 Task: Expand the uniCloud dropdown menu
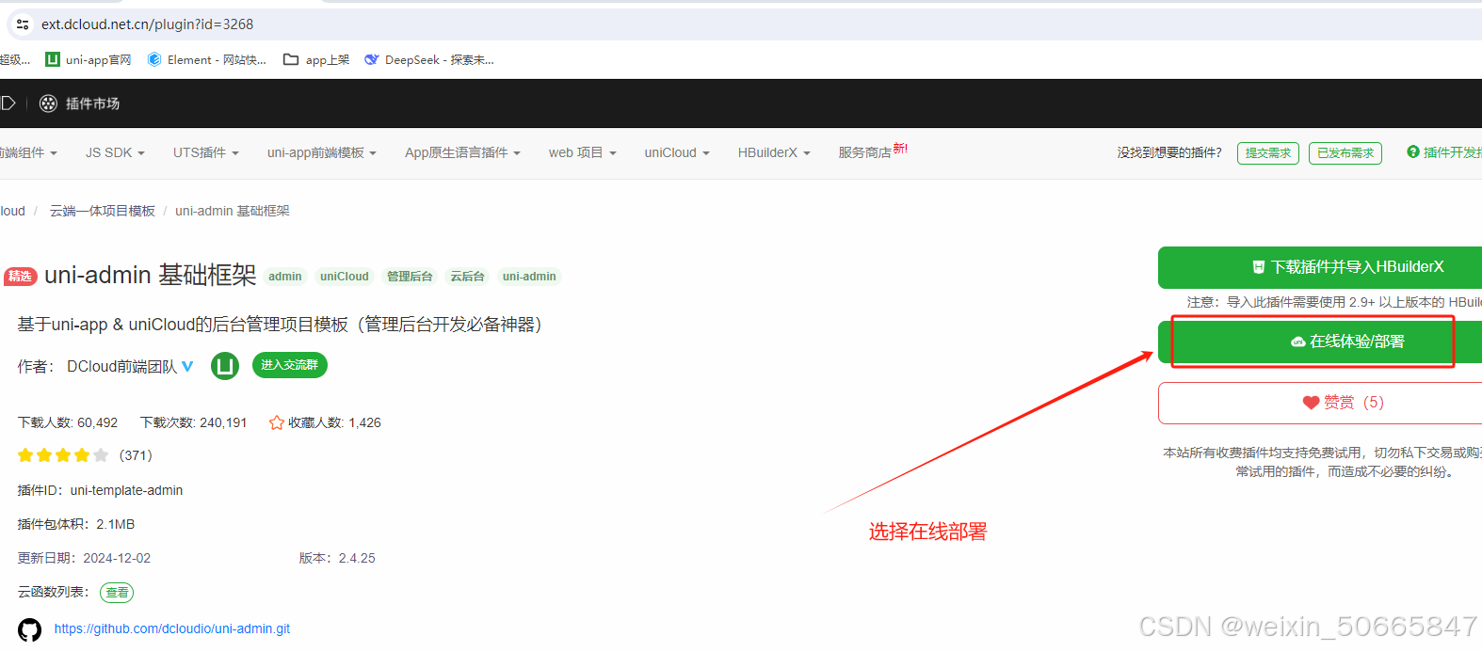point(676,152)
